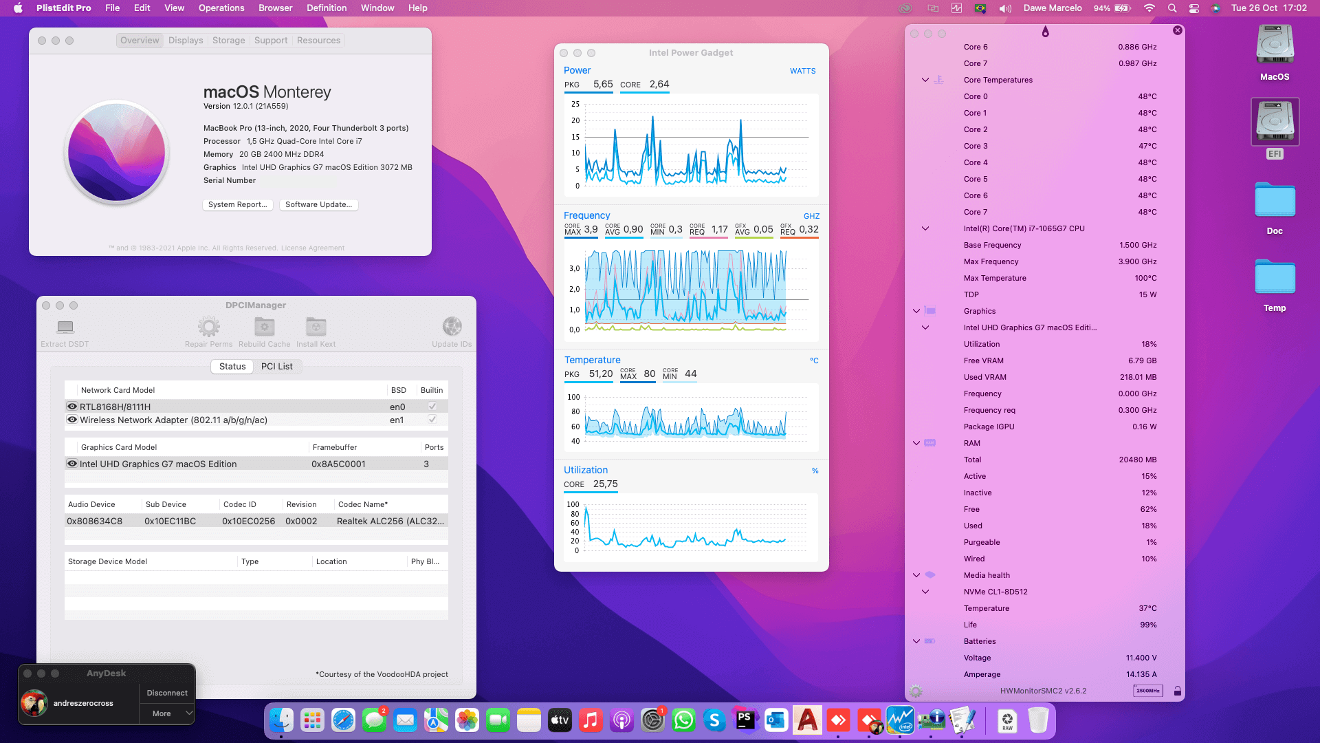Screen dimensions: 1320x743
Task: Open Messages in the dock
Action: click(x=374, y=720)
